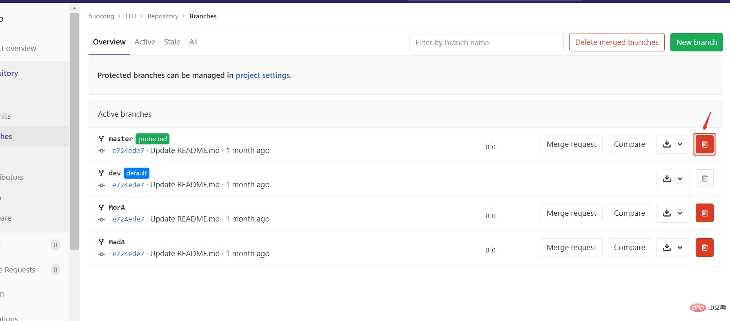This screenshot has width=730, height=321.
Task: Click download icon in master branch row
Action: point(667,144)
